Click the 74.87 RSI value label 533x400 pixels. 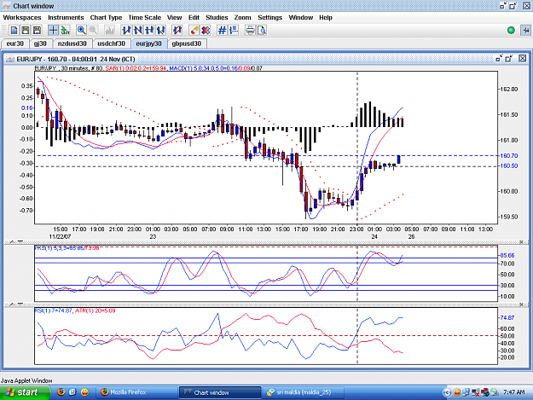(507, 317)
